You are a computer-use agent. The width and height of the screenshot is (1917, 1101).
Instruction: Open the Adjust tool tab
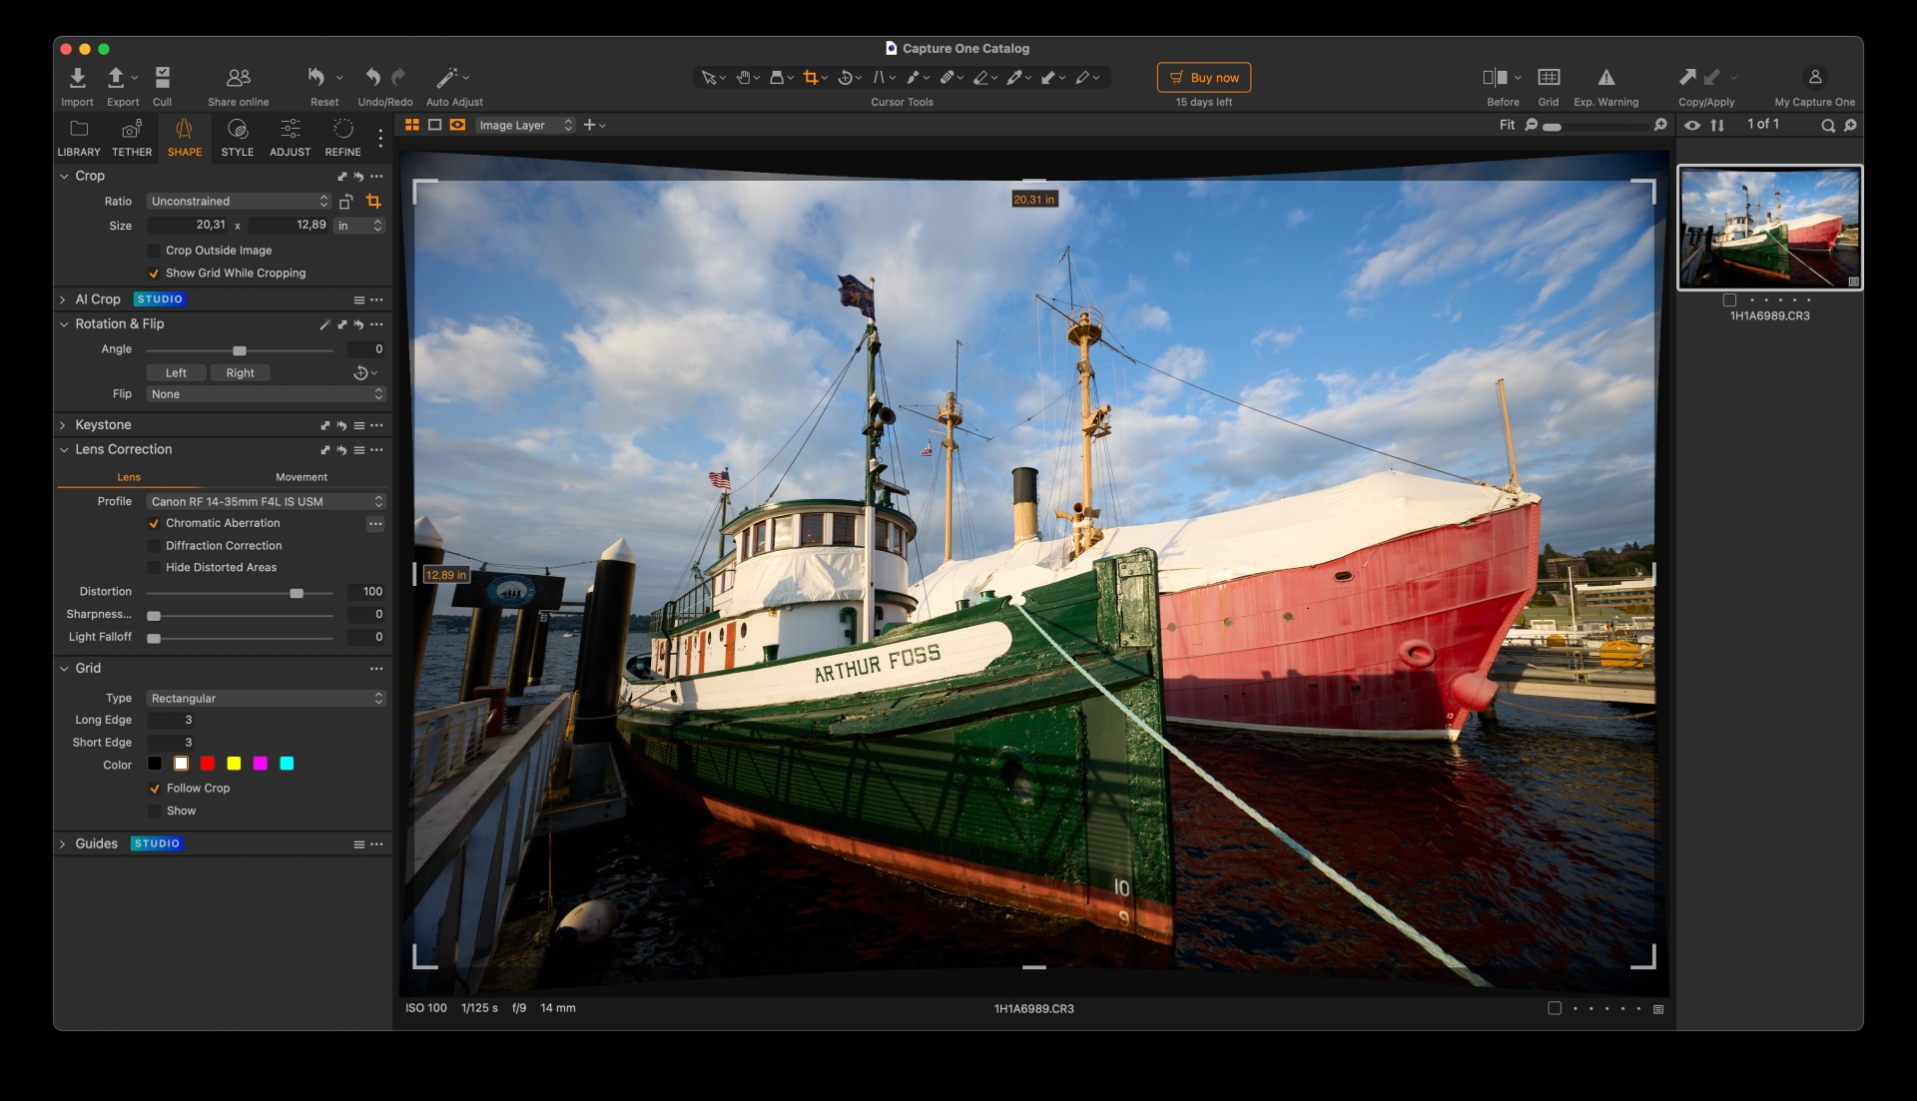291,138
